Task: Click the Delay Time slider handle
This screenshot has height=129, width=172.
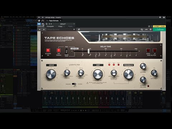Action: click(x=89, y=51)
